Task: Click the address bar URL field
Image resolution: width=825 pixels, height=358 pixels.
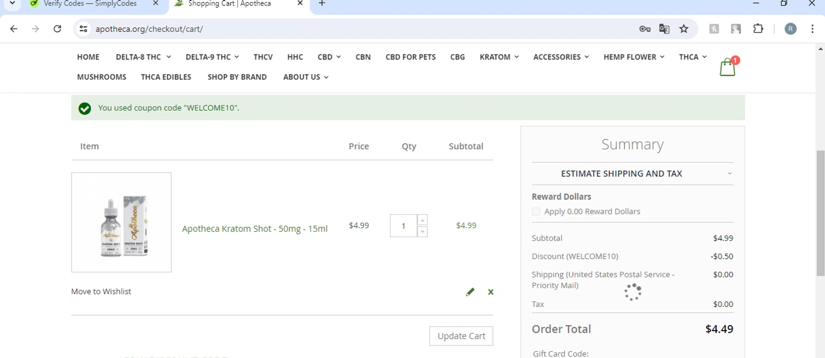Action: click(358, 29)
